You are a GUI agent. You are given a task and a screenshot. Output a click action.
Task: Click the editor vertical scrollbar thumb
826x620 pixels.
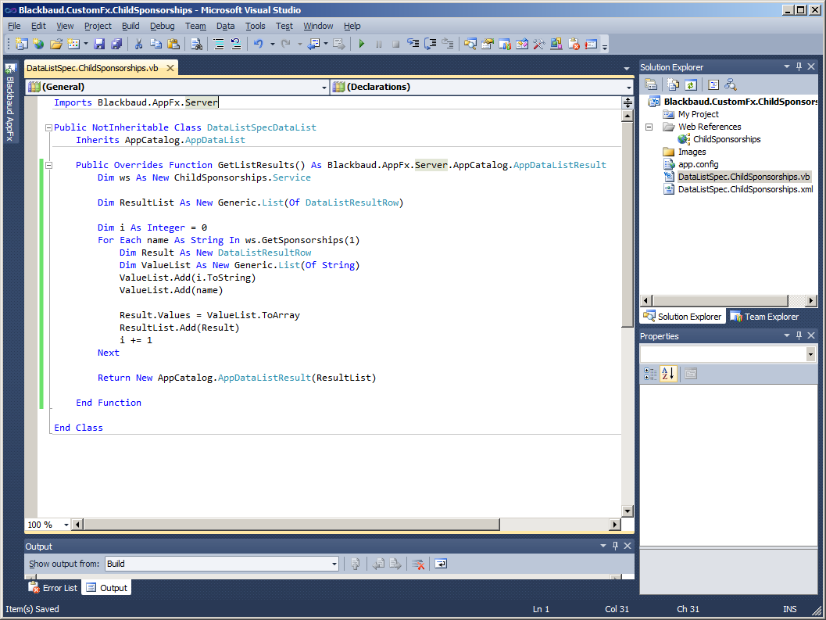click(x=628, y=224)
